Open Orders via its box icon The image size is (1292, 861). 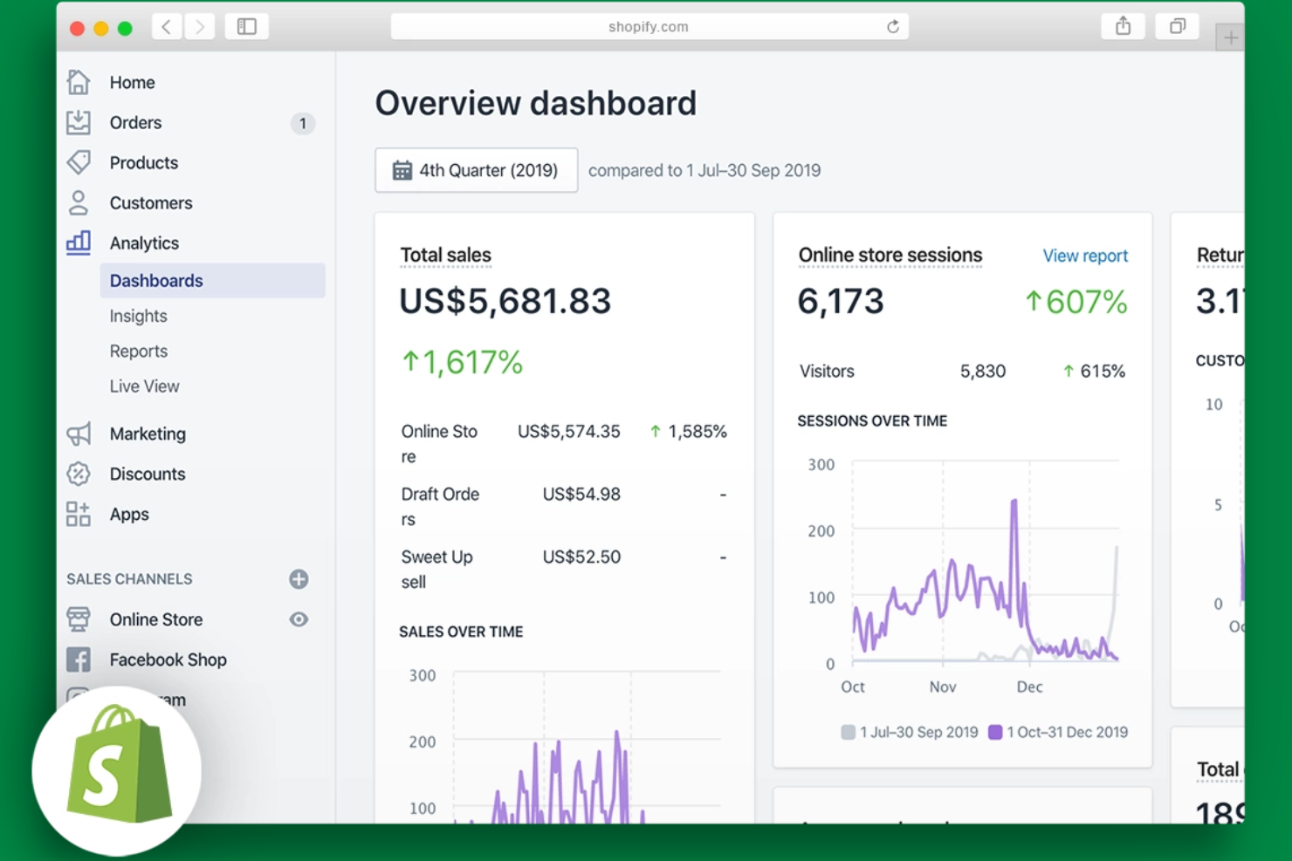pyautogui.click(x=79, y=122)
